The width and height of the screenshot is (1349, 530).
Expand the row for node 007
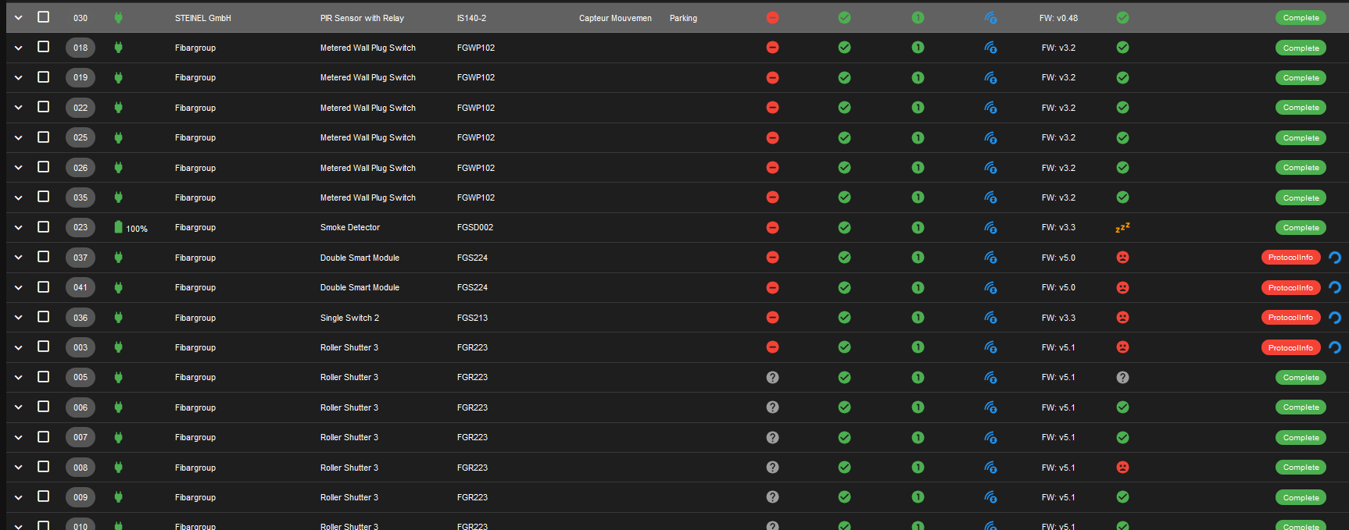point(18,437)
